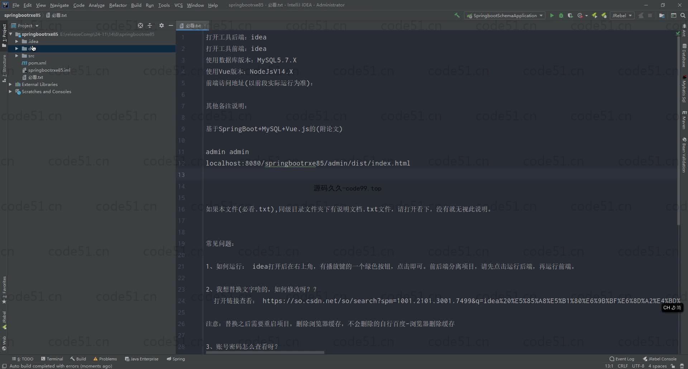Start debugging with the green bug icon
The width and height of the screenshot is (688, 369).
click(x=561, y=15)
